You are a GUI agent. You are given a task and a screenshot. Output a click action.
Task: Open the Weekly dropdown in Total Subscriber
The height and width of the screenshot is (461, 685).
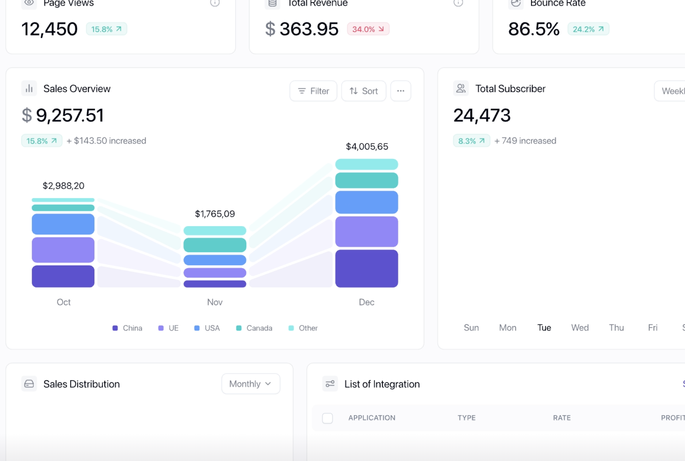[671, 91]
